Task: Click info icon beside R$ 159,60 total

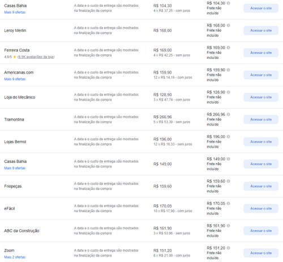Action: coord(228,181)
